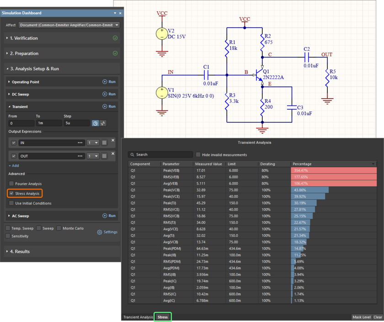Enable the Sweep checkbox
Image resolution: width=384 pixels, height=322 pixels.
coord(39,228)
